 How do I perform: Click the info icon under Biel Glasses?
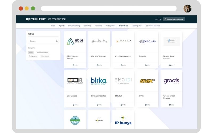(x=73, y=105)
